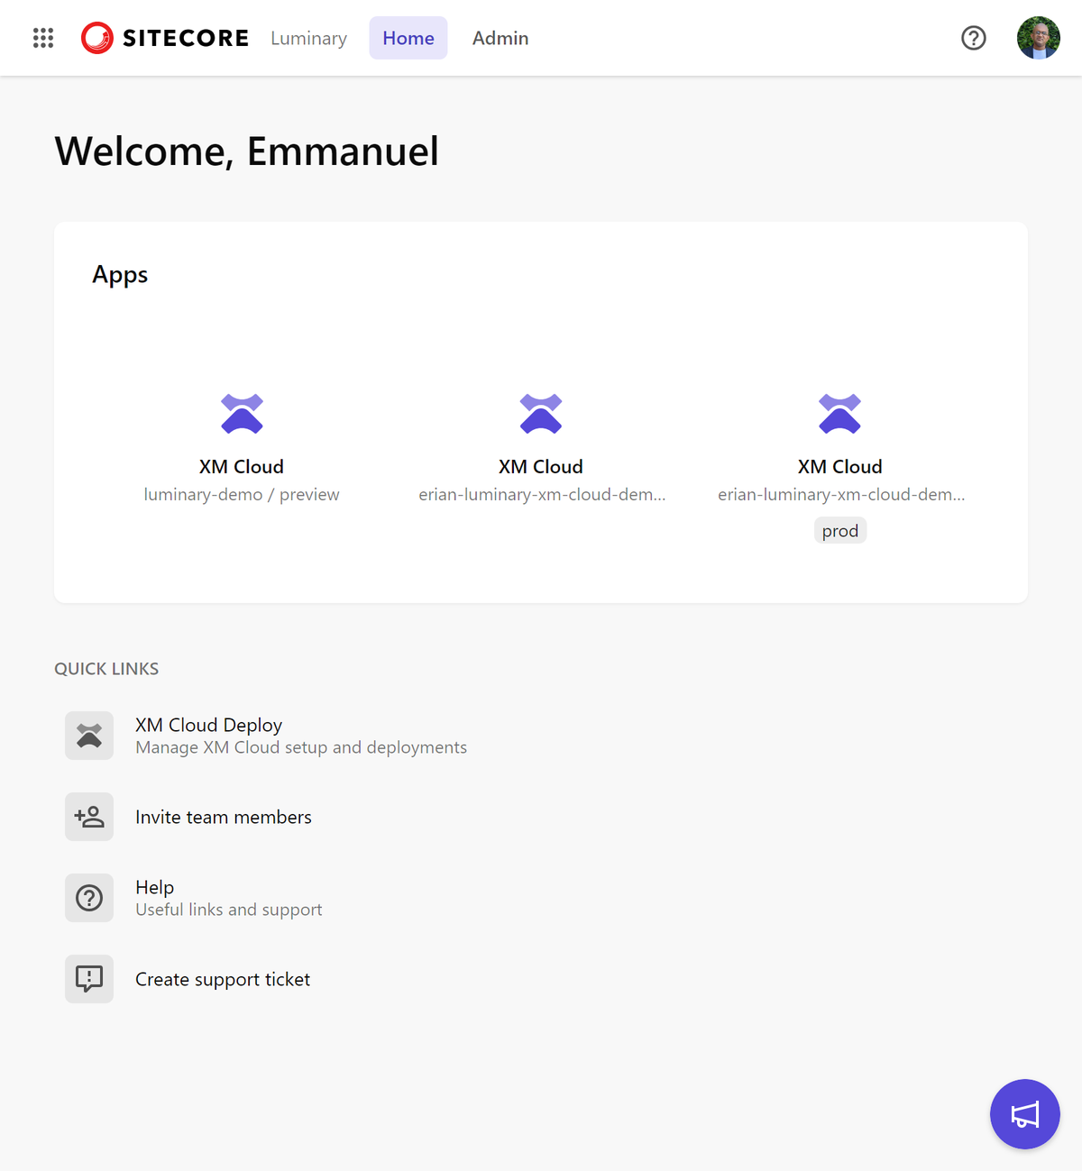Click the Luminary organization name
Image resolution: width=1082 pixels, height=1171 pixels.
(x=308, y=38)
